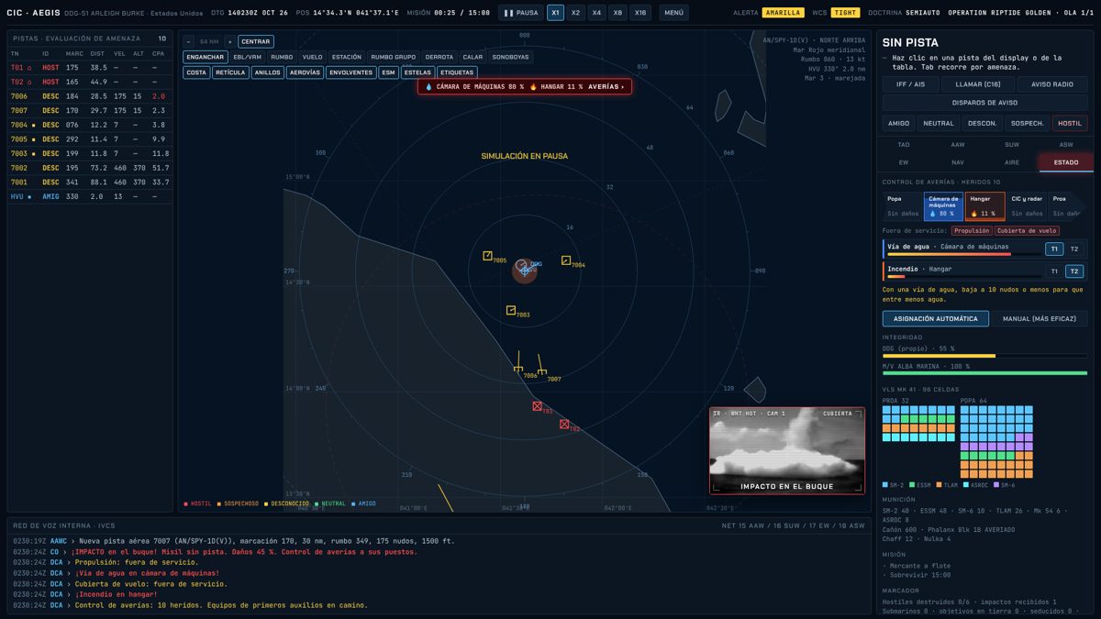Click DISPAROS DE AVISO button

point(985,103)
